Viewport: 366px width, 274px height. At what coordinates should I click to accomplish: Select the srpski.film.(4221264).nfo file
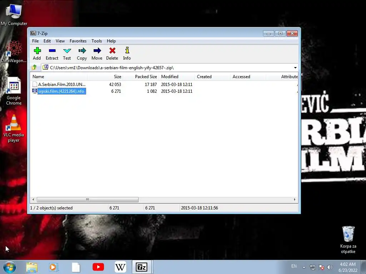(61, 91)
